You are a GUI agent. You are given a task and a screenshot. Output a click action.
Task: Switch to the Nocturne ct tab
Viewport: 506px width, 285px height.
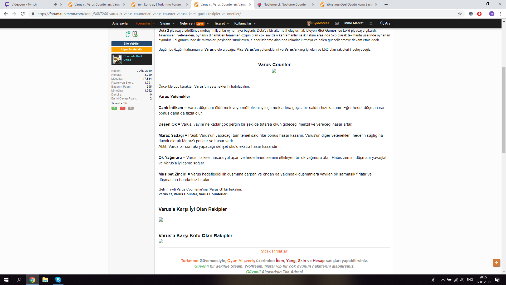285,4
